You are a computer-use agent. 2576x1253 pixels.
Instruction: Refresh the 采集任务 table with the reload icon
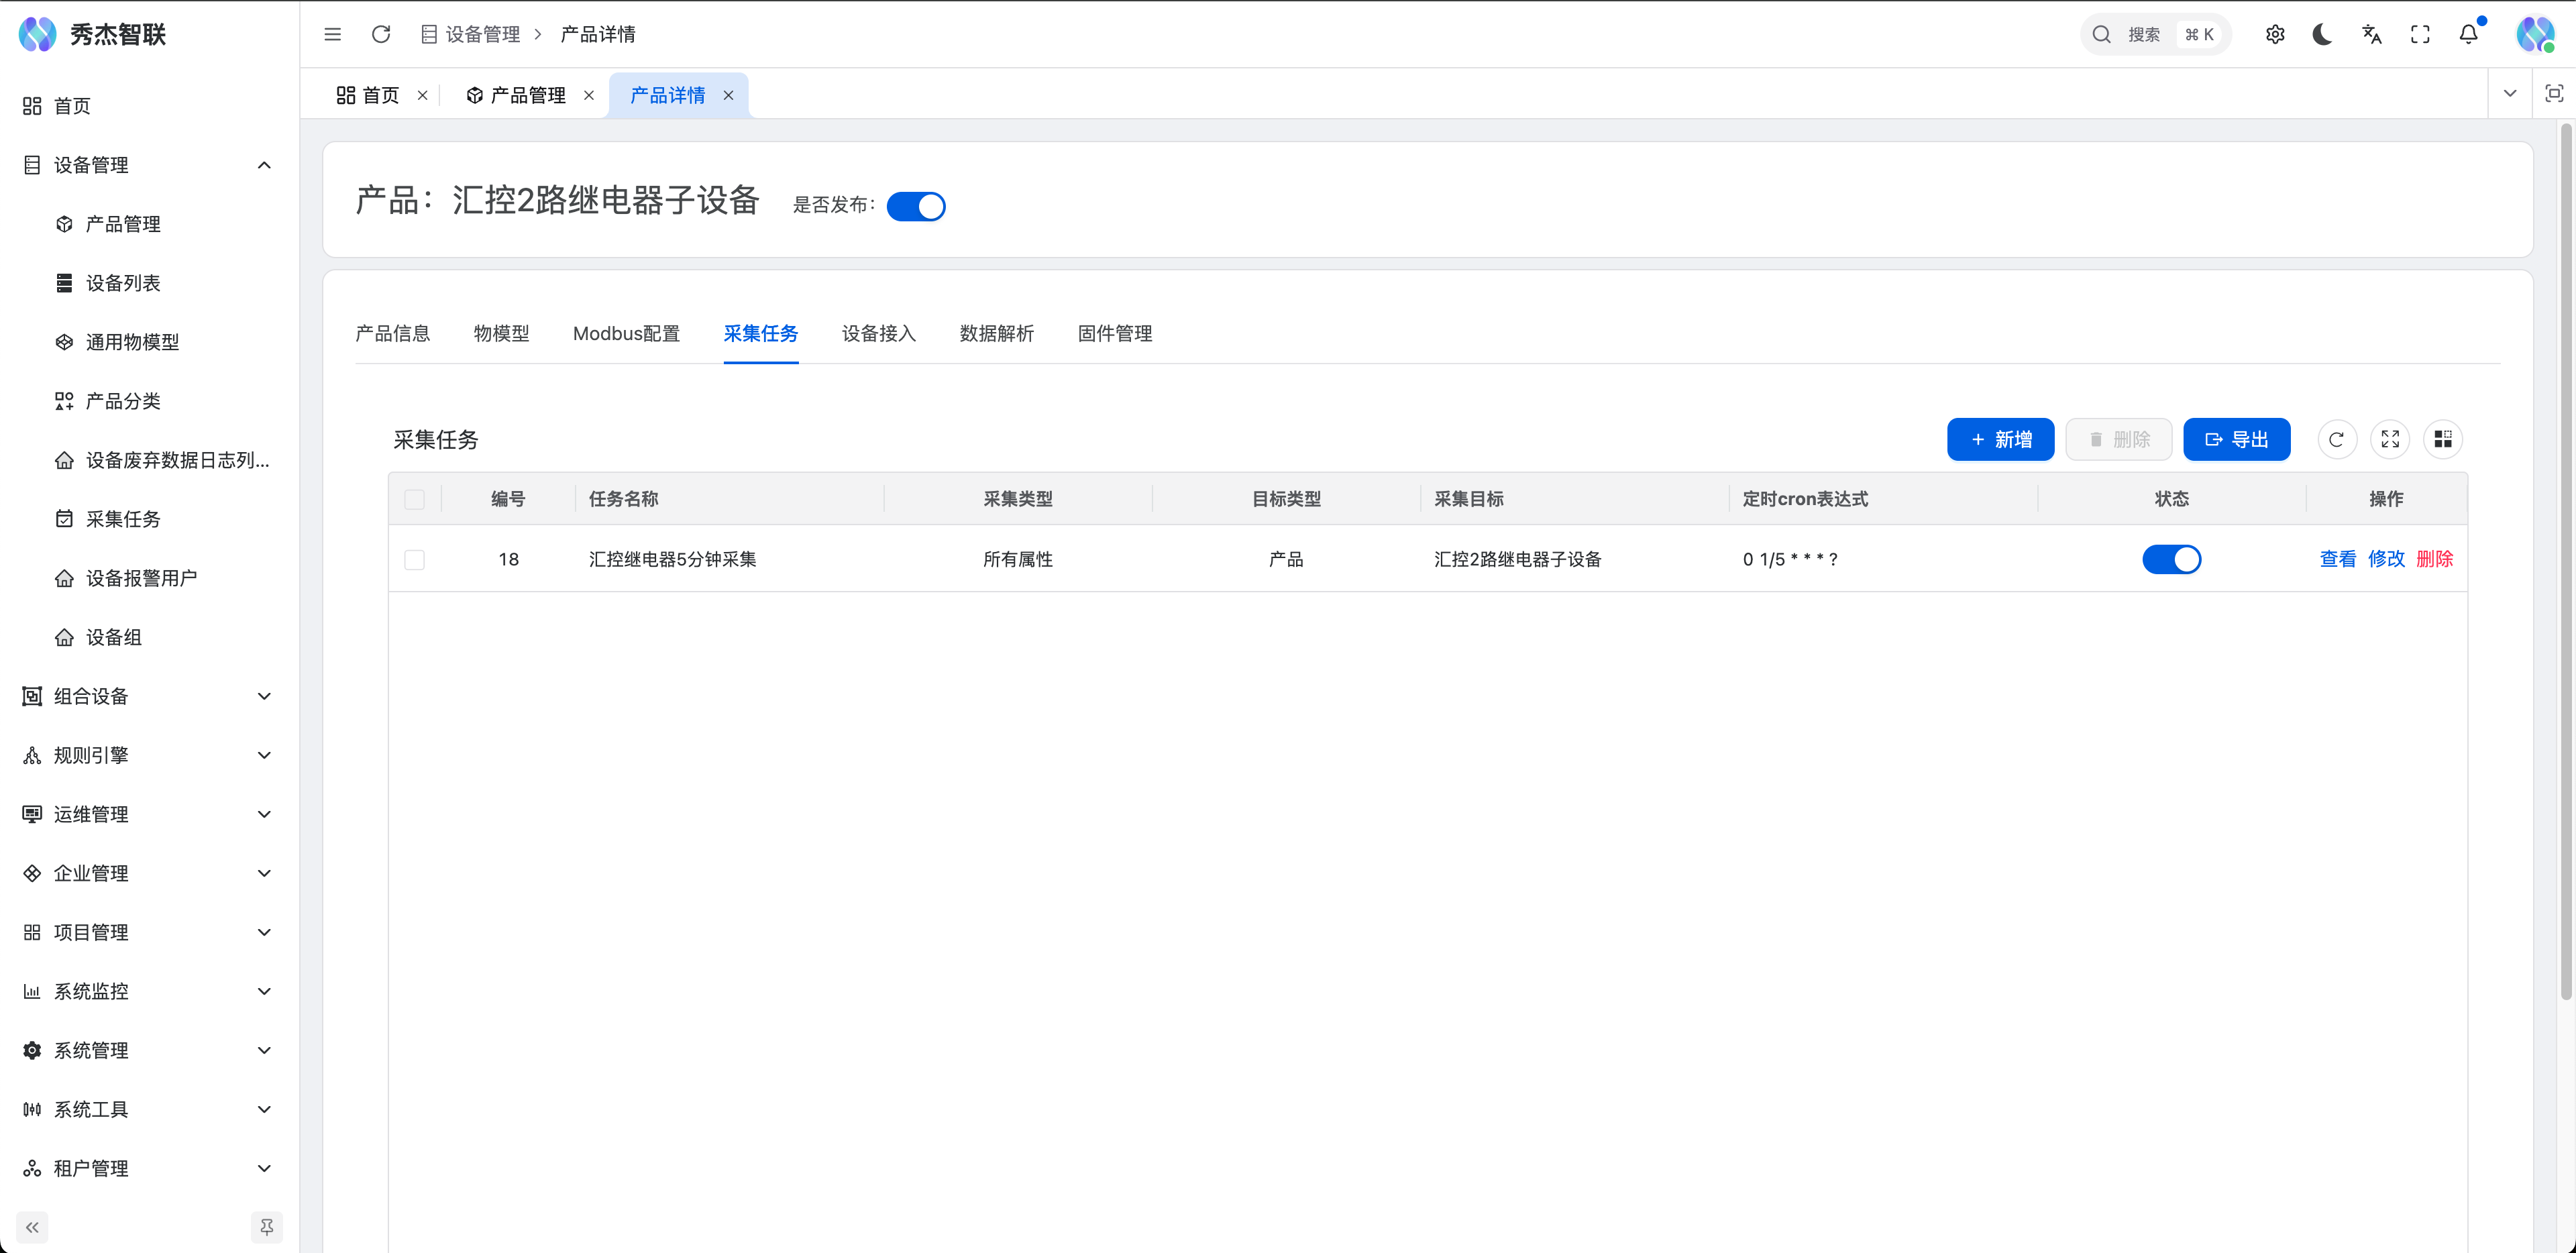point(2337,439)
